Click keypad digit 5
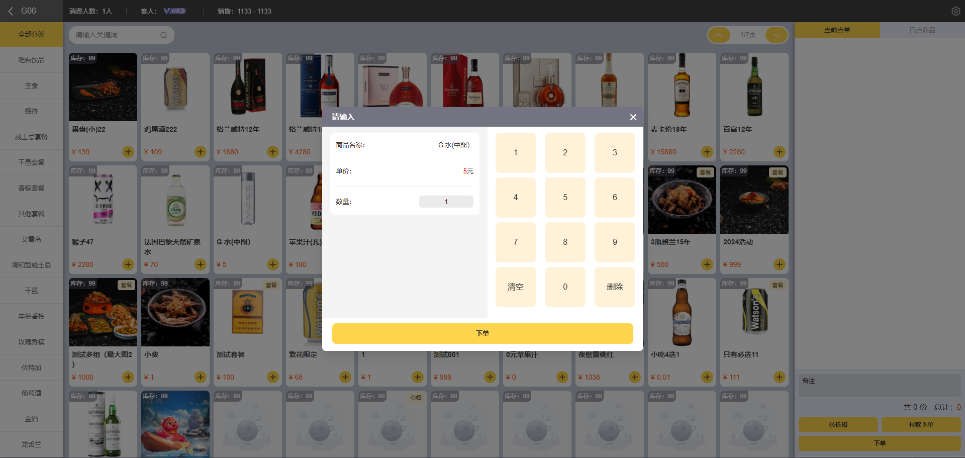The image size is (965, 458). [565, 198]
